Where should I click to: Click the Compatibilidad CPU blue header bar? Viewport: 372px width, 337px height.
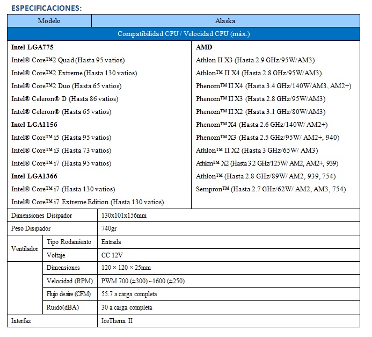(x=184, y=34)
